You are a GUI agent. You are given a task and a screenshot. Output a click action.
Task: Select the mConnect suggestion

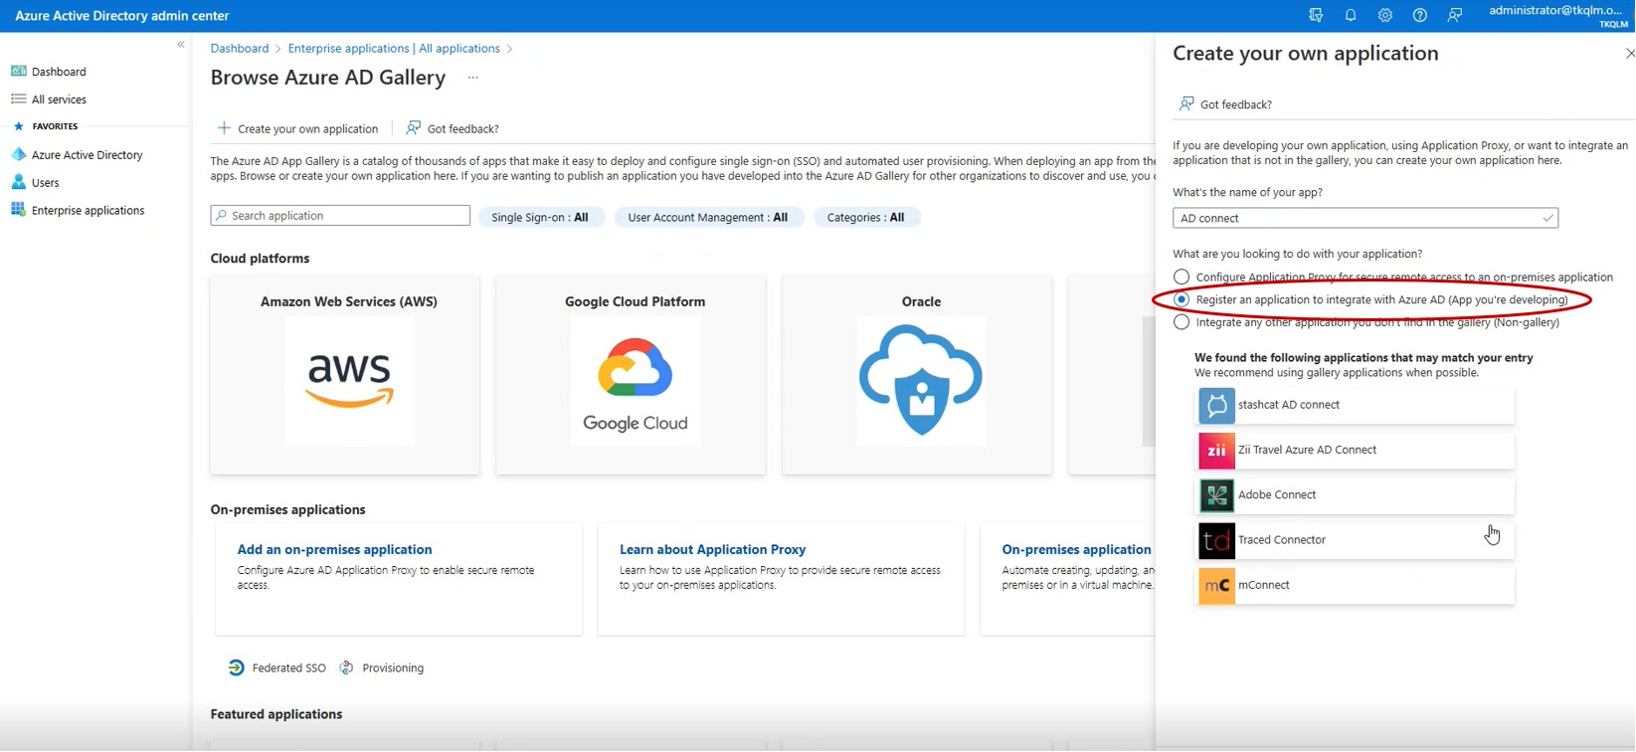pyautogui.click(x=1356, y=586)
